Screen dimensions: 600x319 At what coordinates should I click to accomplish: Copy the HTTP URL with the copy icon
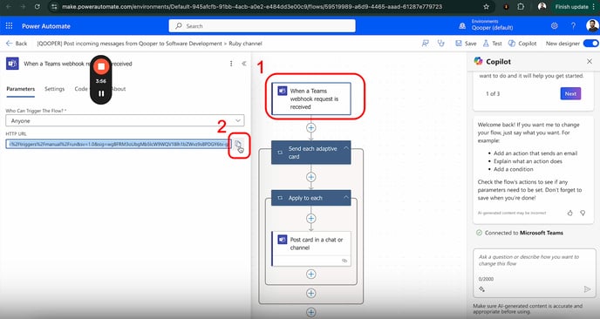pyautogui.click(x=238, y=144)
